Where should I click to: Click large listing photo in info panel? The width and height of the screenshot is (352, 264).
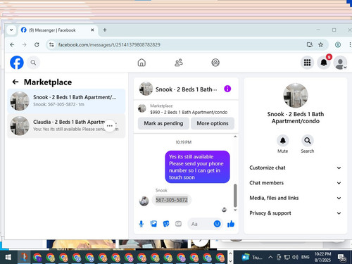[296, 96]
